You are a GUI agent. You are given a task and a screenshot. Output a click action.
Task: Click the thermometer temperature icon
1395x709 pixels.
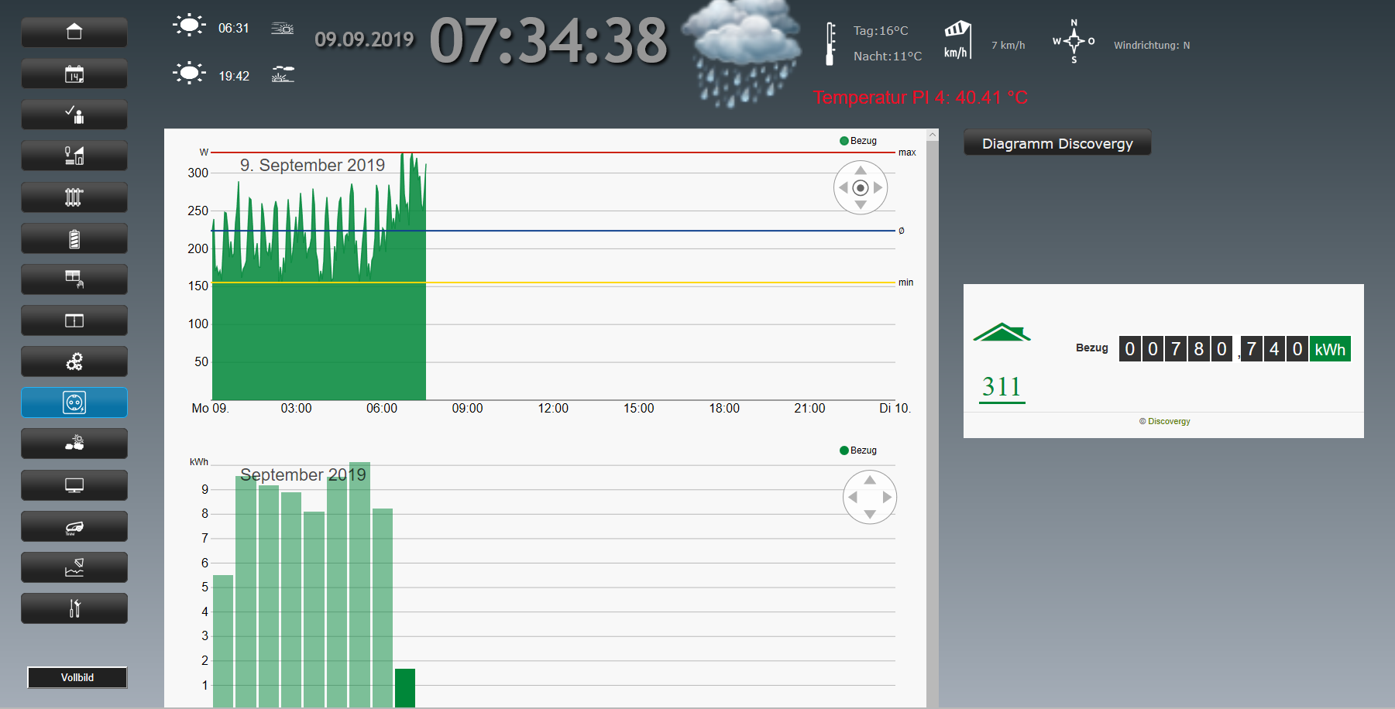point(830,43)
